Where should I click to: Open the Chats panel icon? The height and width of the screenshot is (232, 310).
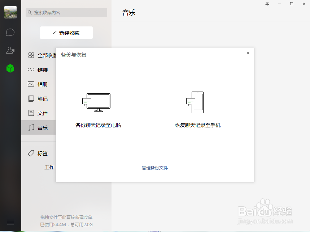pos(10,32)
